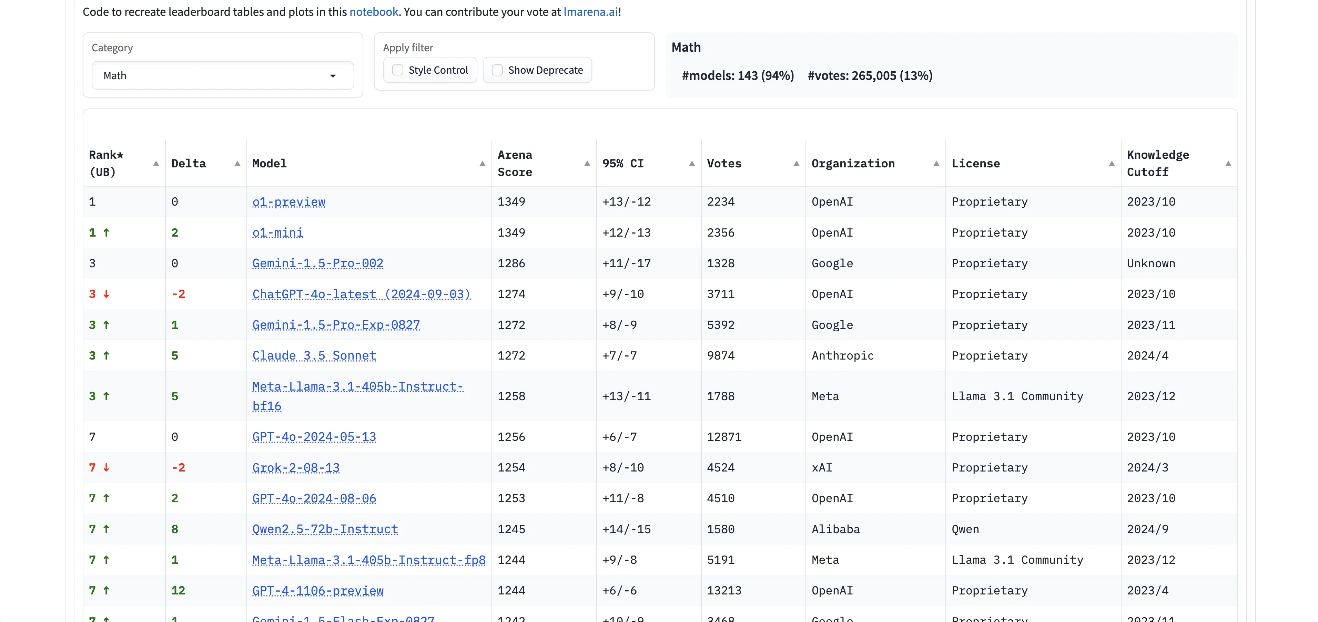Click the Gemini-1.5-Pro-002 link
Screen dimensions: 1318x622
click(318, 263)
